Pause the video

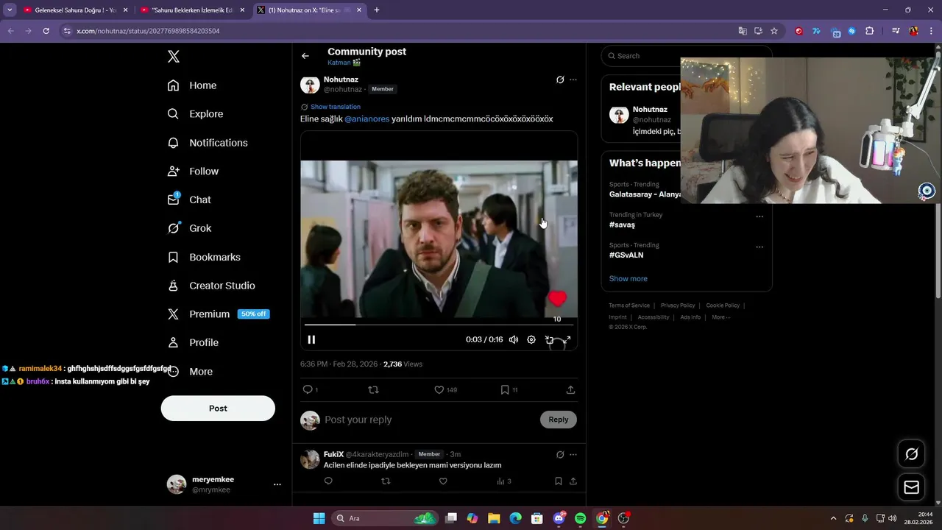coord(311,339)
